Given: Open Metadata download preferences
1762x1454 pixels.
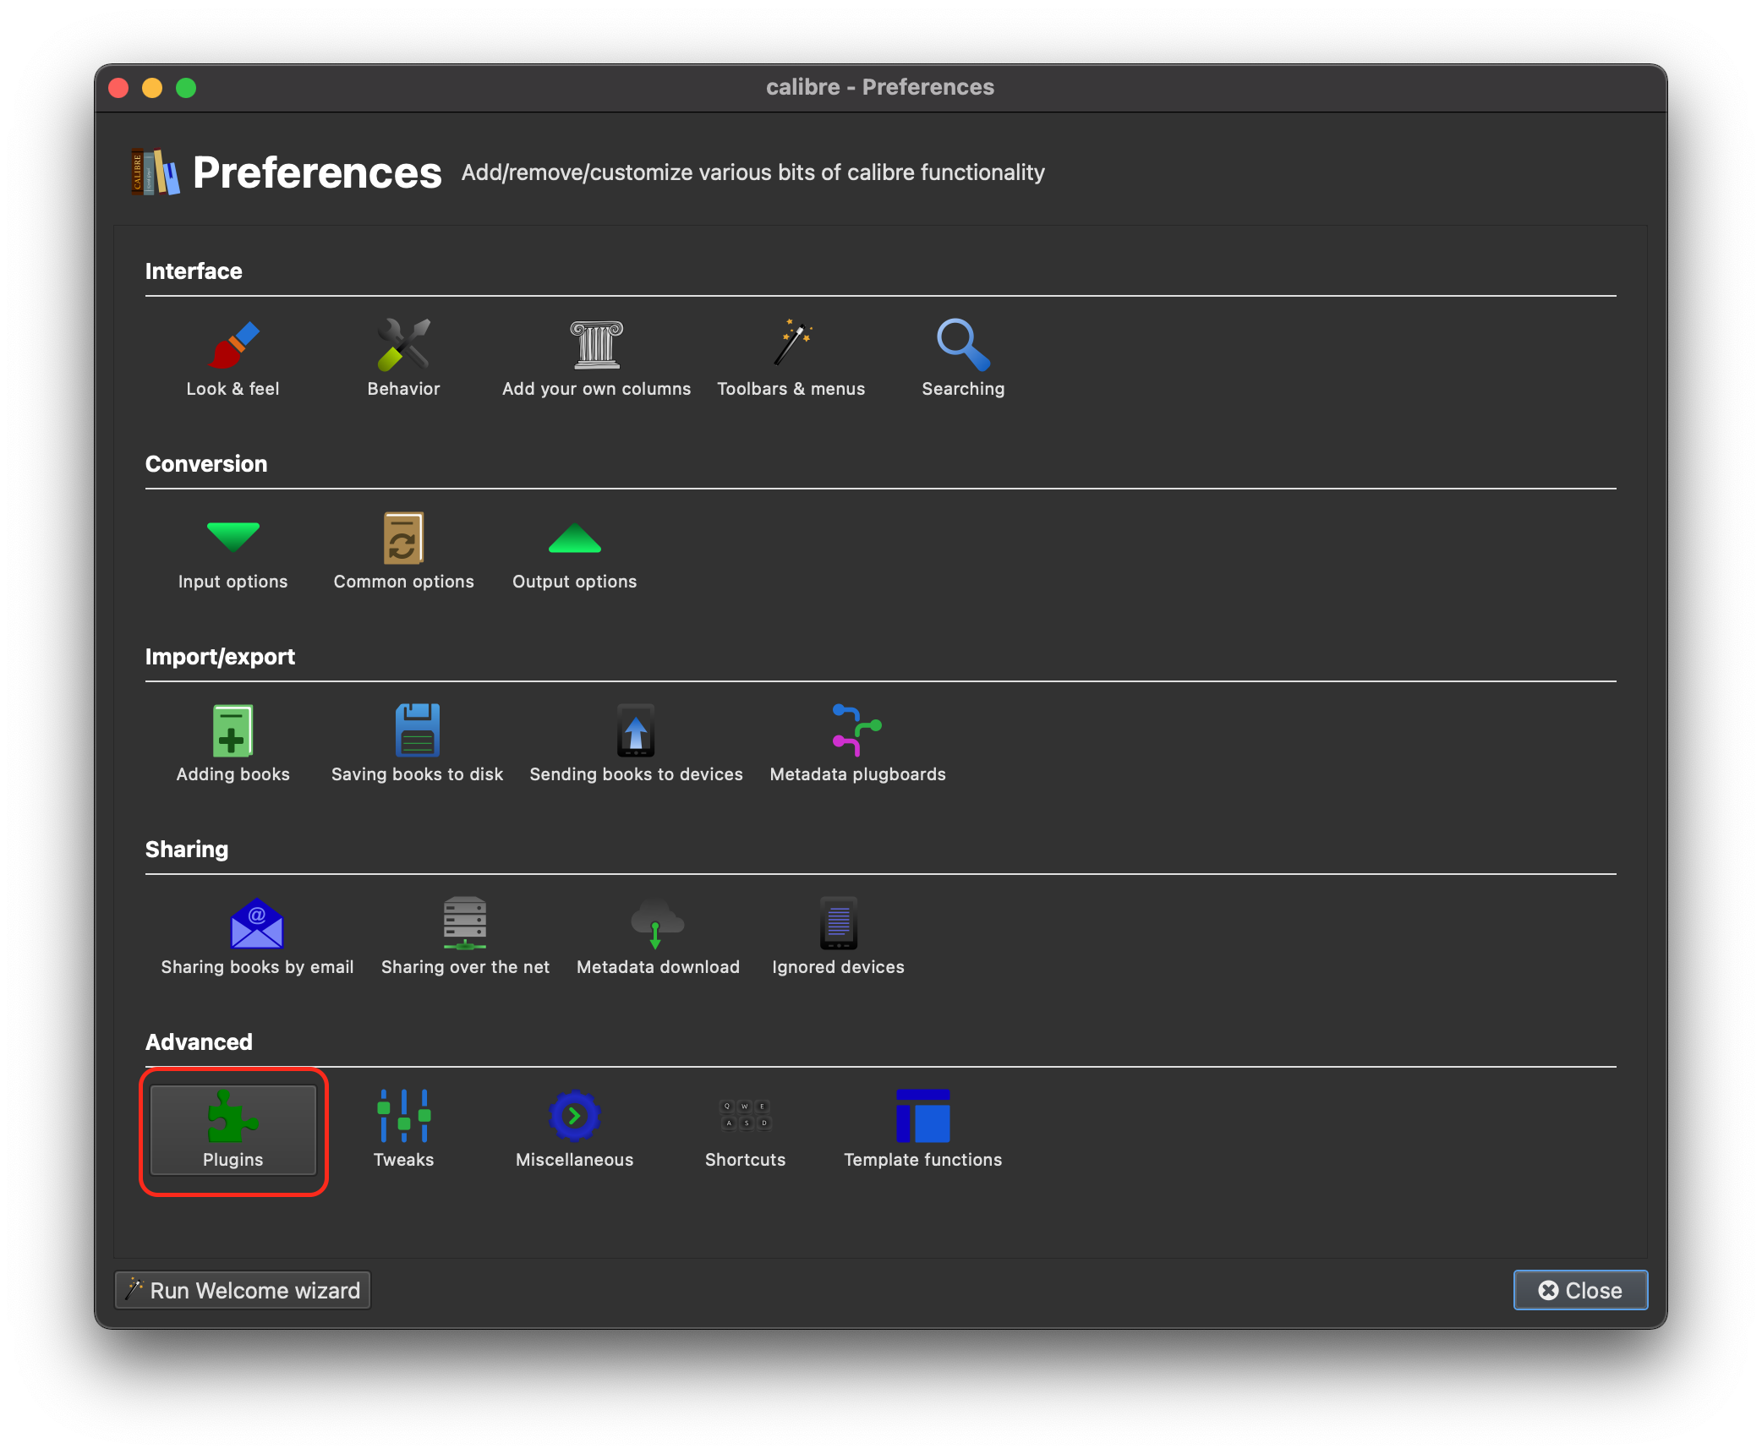Looking at the screenshot, I should pos(658,935).
